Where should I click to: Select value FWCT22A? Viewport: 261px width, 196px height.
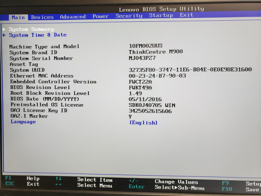tap(140, 82)
